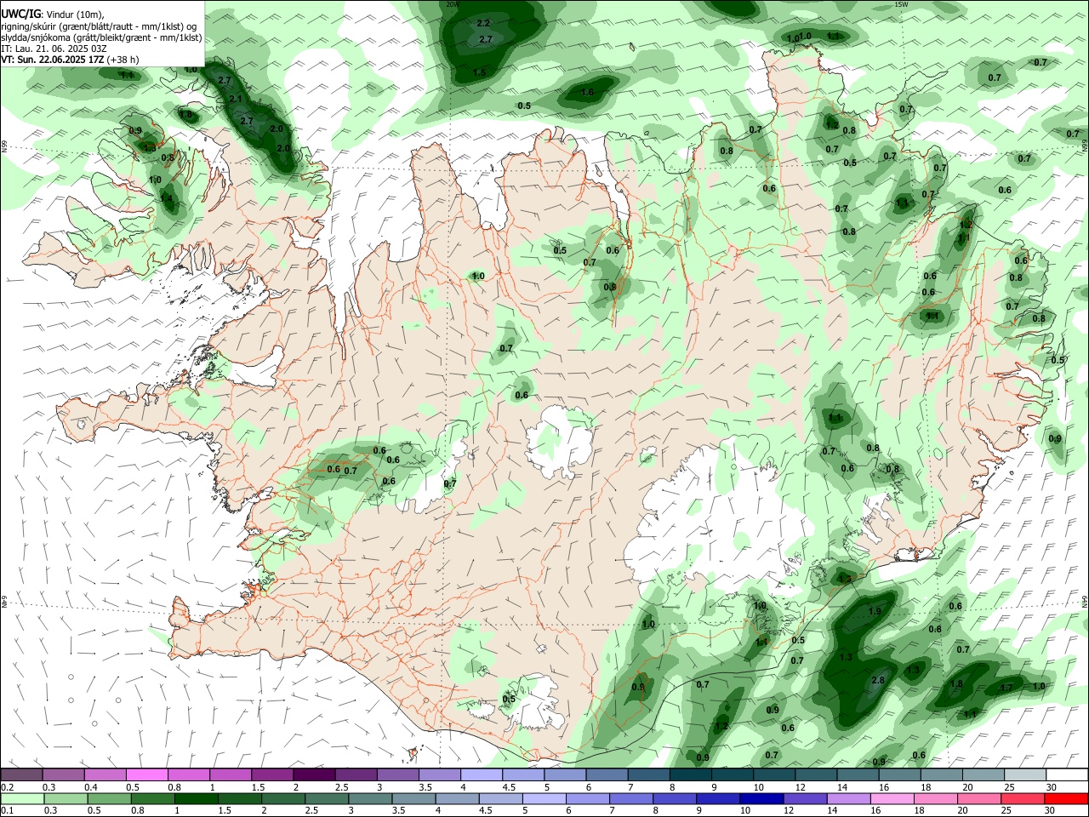Image resolution: width=1089 pixels, height=817 pixels.
Task: Click the pale lavender swatch near 4.5 on upper scale
Action: click(x=481, y=775)
